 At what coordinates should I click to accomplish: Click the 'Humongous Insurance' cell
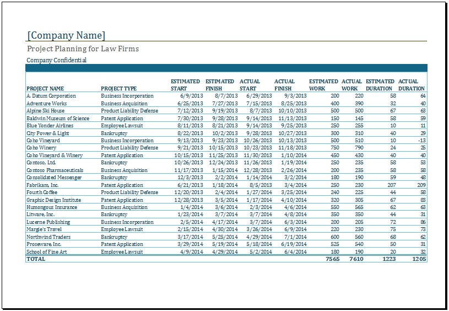pos(52,207)
